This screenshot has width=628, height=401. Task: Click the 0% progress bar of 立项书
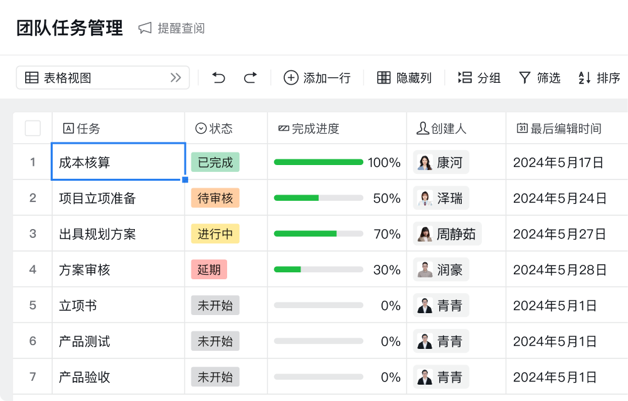click(319, 305)
